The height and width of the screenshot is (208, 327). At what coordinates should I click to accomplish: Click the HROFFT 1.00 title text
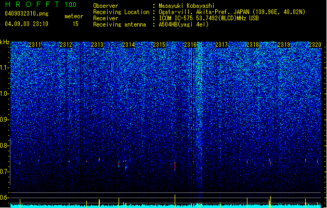pyautogui.click(x=41, y=4)
